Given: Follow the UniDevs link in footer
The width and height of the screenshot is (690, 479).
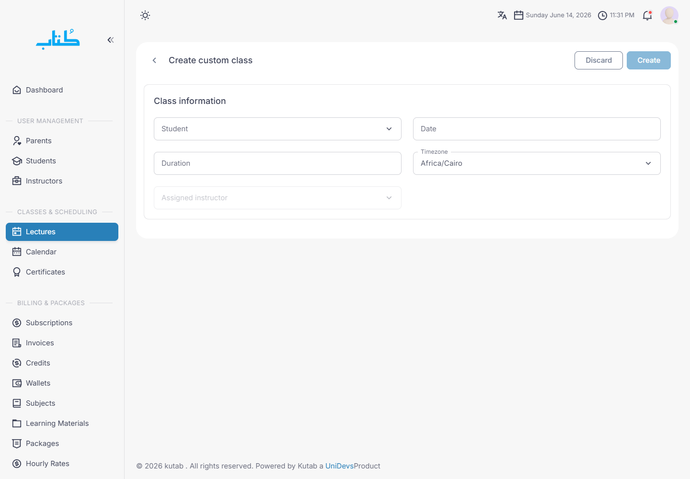Looking at the screenshot, I should tap(339, 466).
